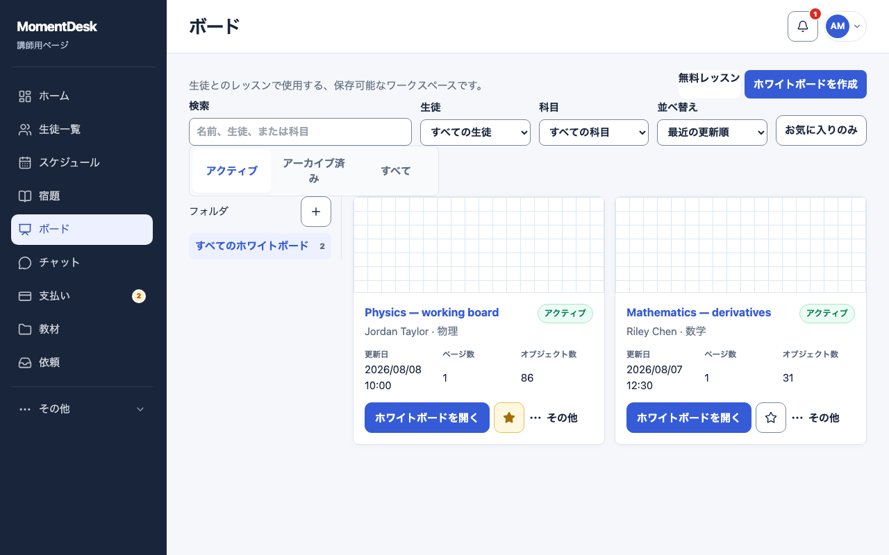This screenshot has height=555, width=889.
Task: Click the その他 three-dots icon in sidebar
Action: pos(25,409)
